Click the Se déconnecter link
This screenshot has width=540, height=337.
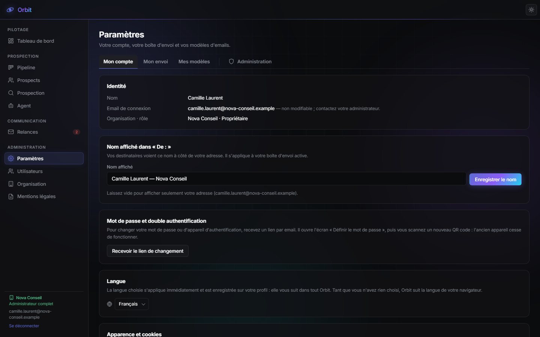tap(24, 326)
